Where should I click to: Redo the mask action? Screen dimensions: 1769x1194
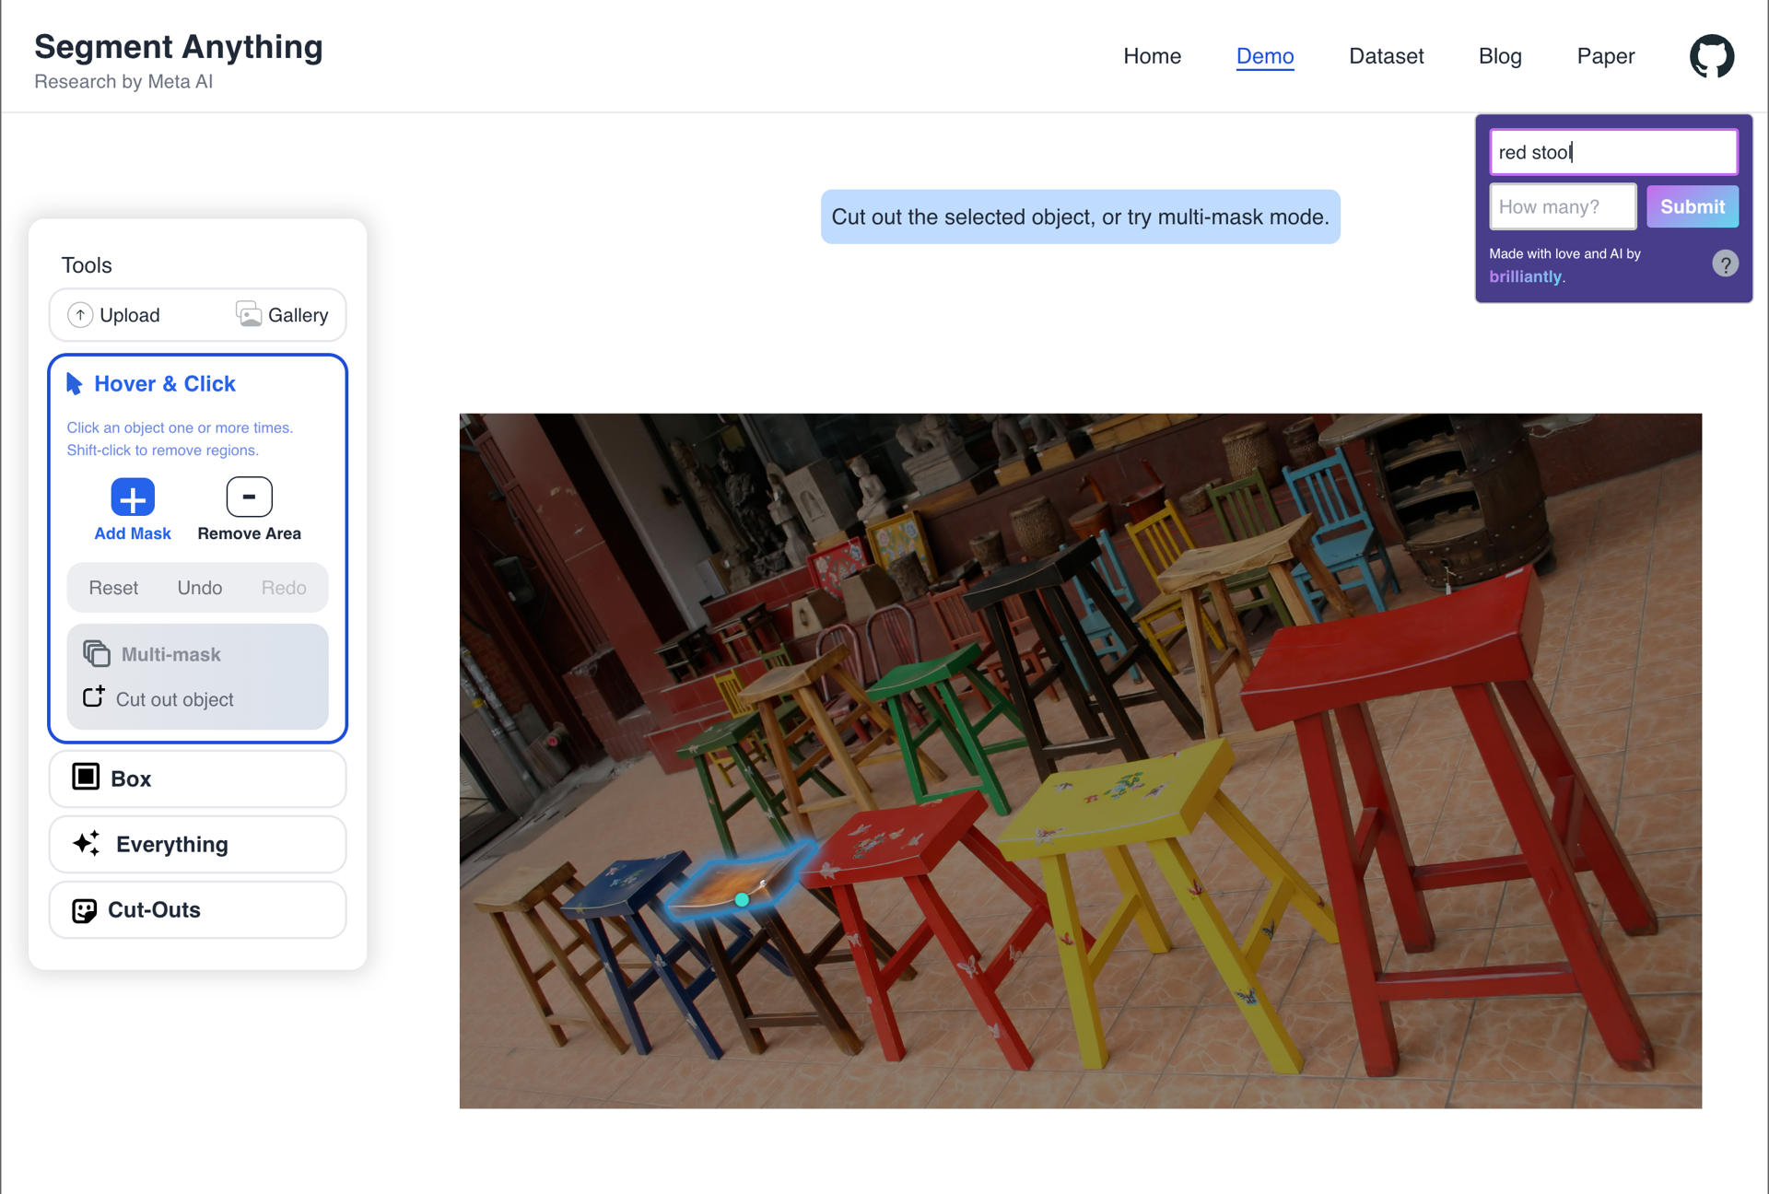click(284, 588)
